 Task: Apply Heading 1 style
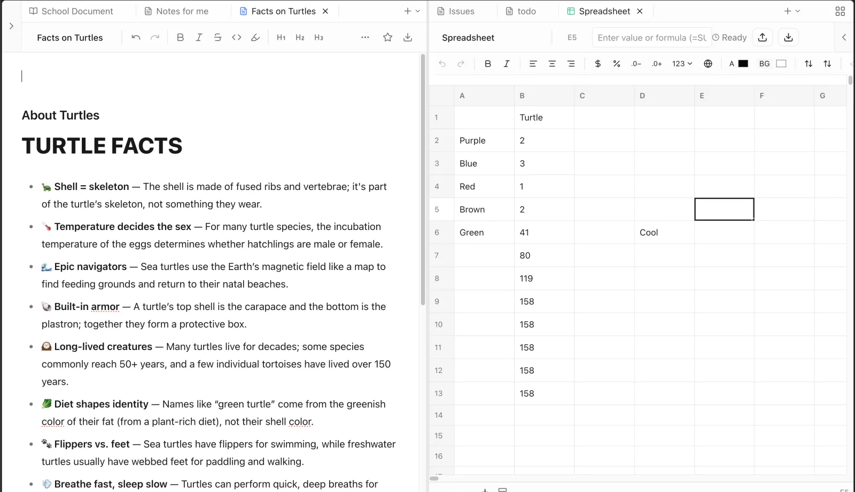pos(281,37)
